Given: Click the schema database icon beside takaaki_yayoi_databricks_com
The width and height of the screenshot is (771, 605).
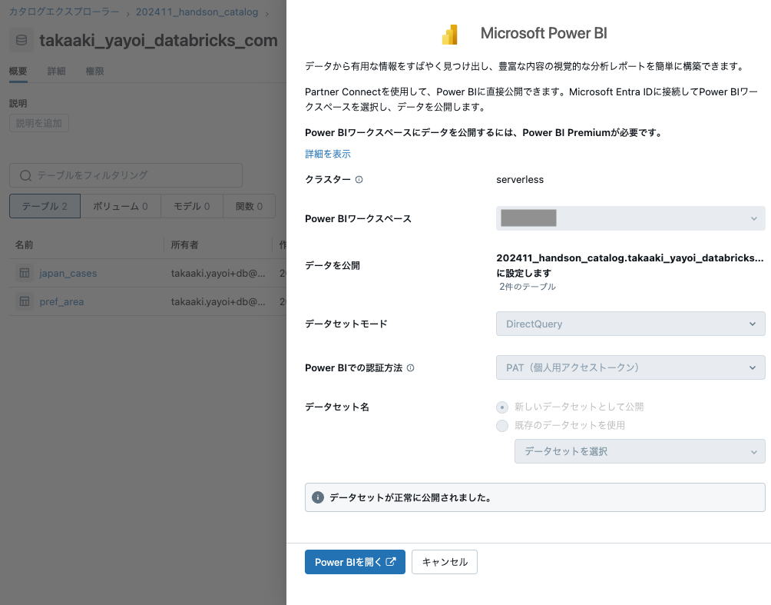Looking at the screenshot, I should pyautogui.click(x=22, y=40).
